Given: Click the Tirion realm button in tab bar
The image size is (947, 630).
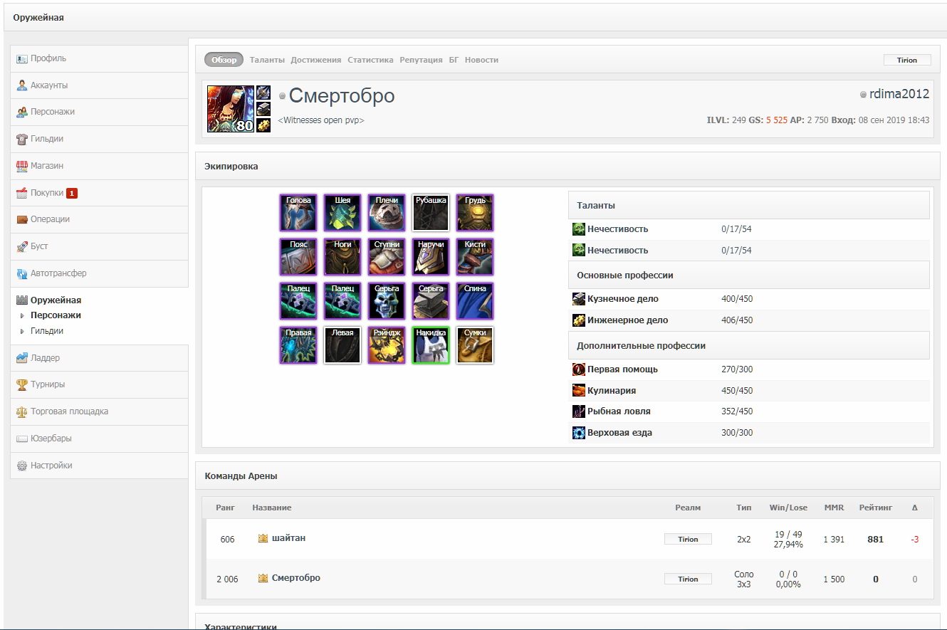Looking at the screenshot, I should [x=906, y=61].
